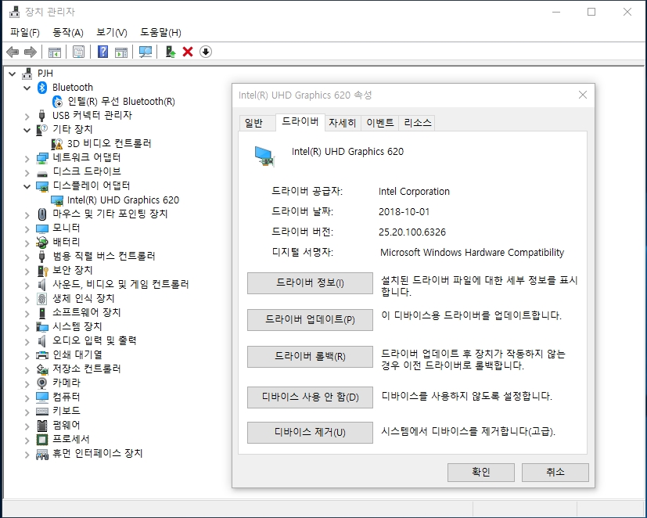Switch to the 이벤트 tab
Screen dimensions: 647x518
(x=380, y=123)
